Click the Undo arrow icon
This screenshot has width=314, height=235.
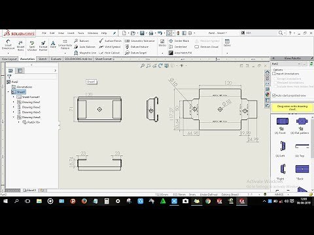160,33
